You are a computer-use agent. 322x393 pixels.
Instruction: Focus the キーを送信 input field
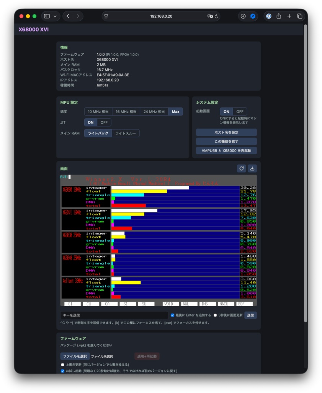114,315
